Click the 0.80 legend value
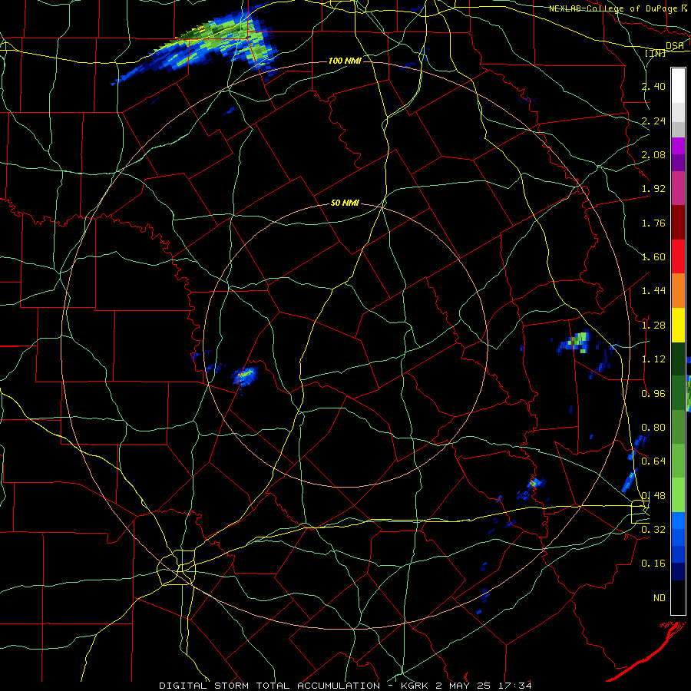The width and height of the screenshot is (691, 691). pyautogui.click(x=653, y=428)
